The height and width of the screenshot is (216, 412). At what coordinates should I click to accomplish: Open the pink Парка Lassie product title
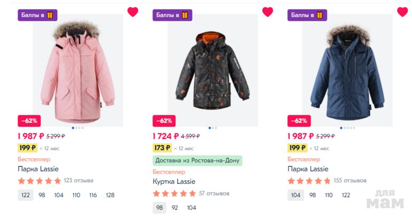pos(39,169)
